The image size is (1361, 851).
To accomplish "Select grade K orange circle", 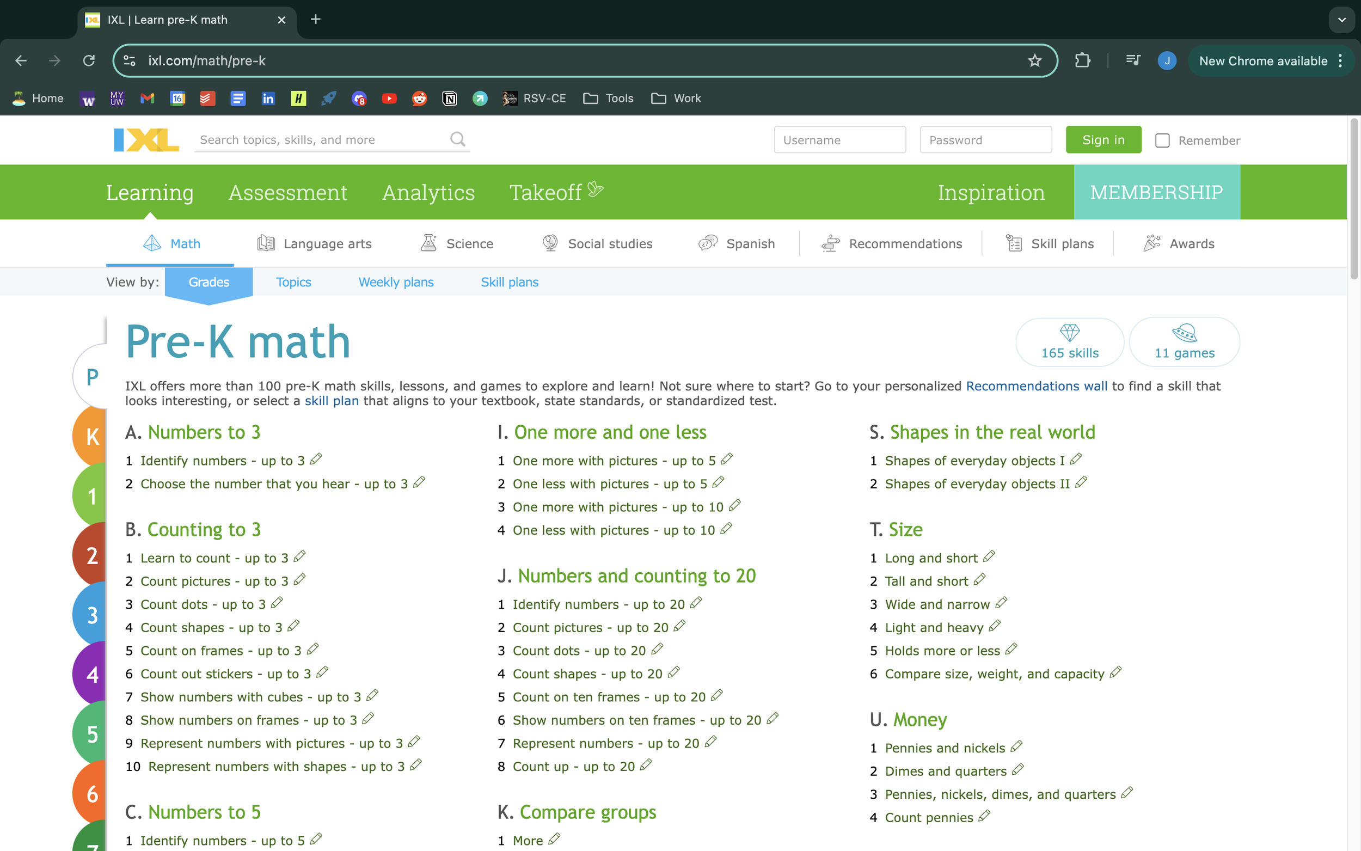I will pyautogui.click(x=91, y=437).
